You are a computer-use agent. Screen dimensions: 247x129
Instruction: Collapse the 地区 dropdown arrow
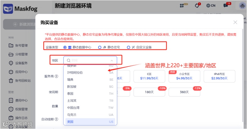click(112, 60)
